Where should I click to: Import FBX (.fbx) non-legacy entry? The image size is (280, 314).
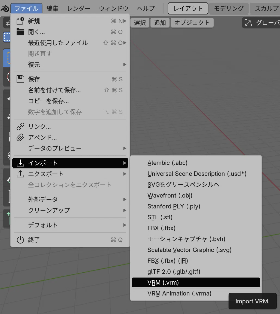pos(196,228)
